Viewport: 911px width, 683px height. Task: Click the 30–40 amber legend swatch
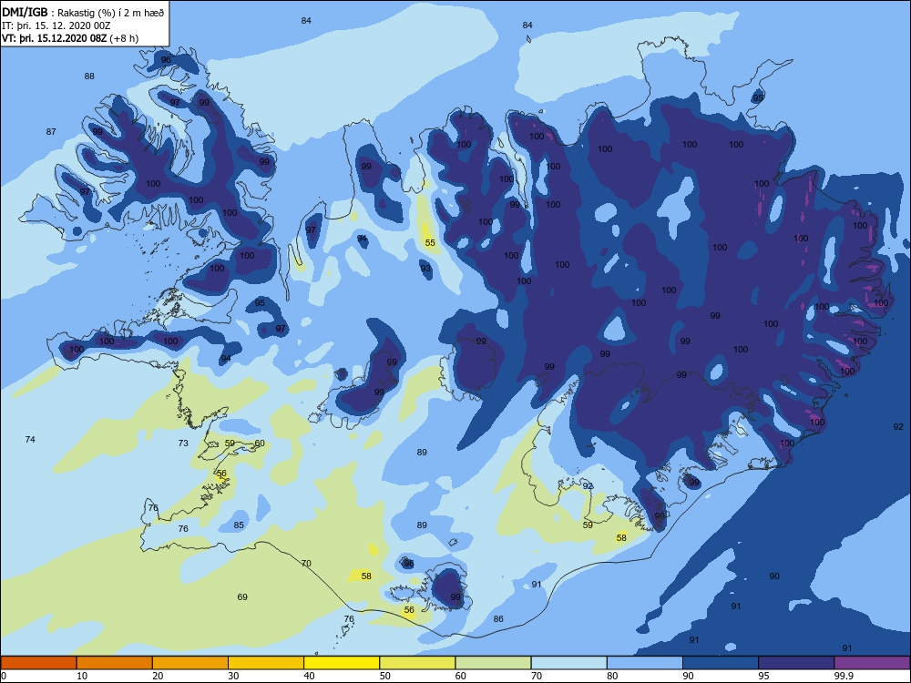[266, 663]
